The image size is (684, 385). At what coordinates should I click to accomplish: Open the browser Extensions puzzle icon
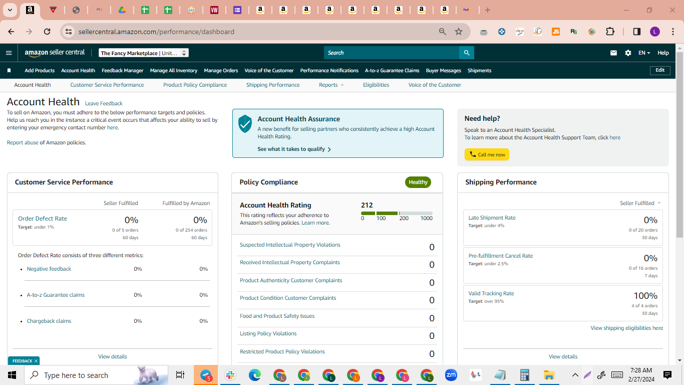click(x=610, y=32)
